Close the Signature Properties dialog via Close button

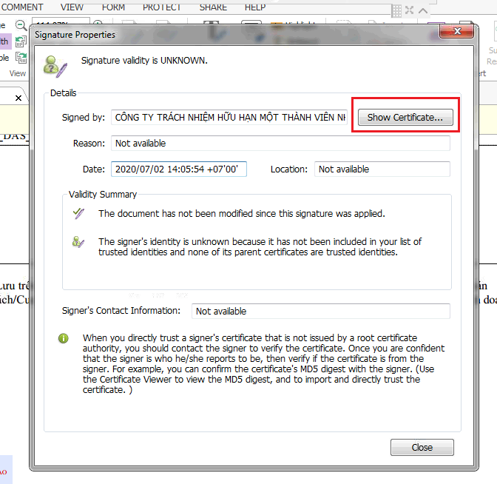(x=422, y=447)
